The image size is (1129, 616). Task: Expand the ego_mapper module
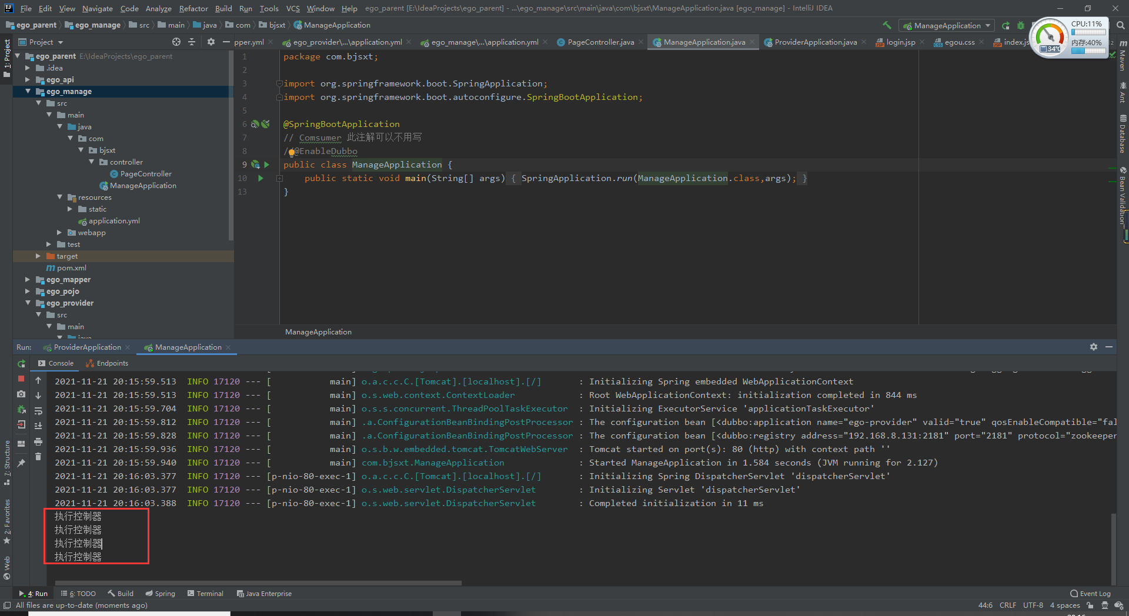point(28,280)
